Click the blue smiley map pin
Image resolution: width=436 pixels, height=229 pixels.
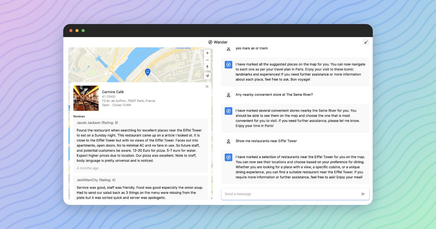pyautogui.click(x=148, y=72)
